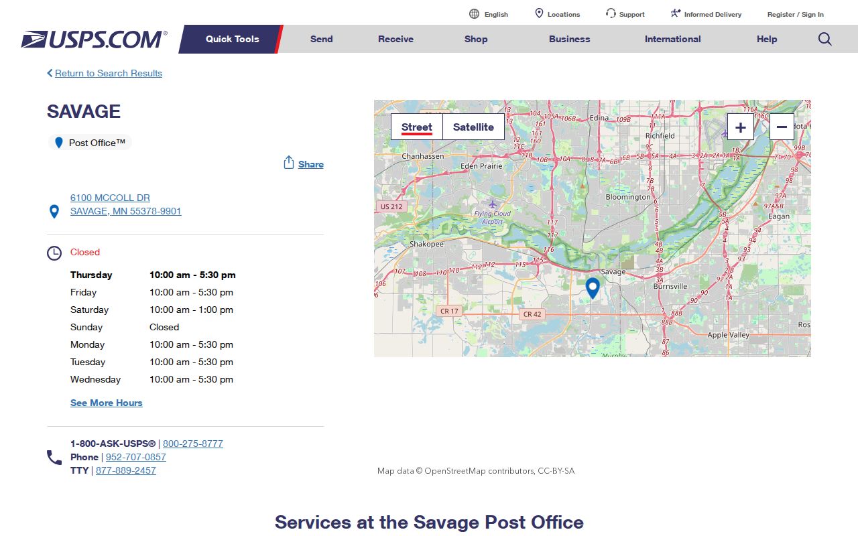The width and height of the screenshot is (858, 536).
Task: Click the globe language icon
Action: tap(475, 14)
